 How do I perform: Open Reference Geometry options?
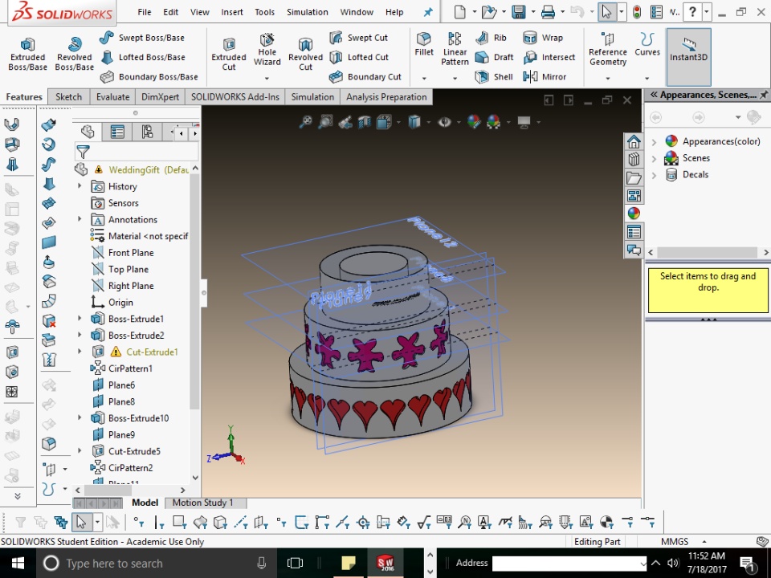tap(608, 49)
